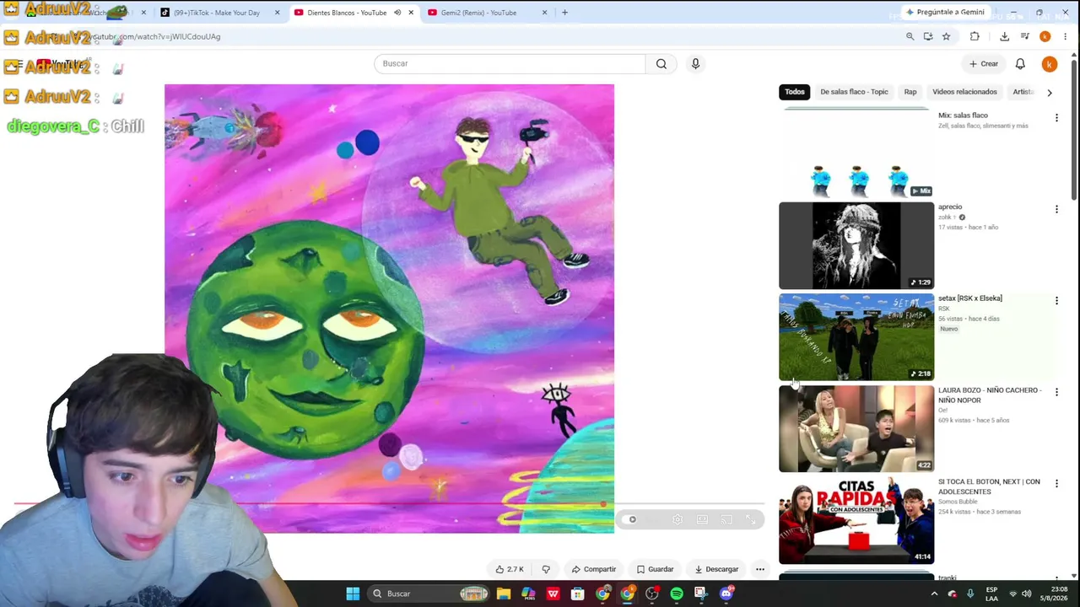Click the YouTube search magnifier button
The height and width of the screenshot is (607, 1080).
pos(661,63)
